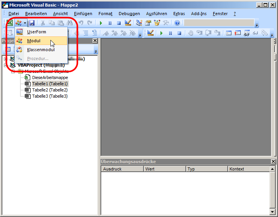Click the Step Out icon
The width and height of the screenshot is (278, 217).
tap(218, 33)
